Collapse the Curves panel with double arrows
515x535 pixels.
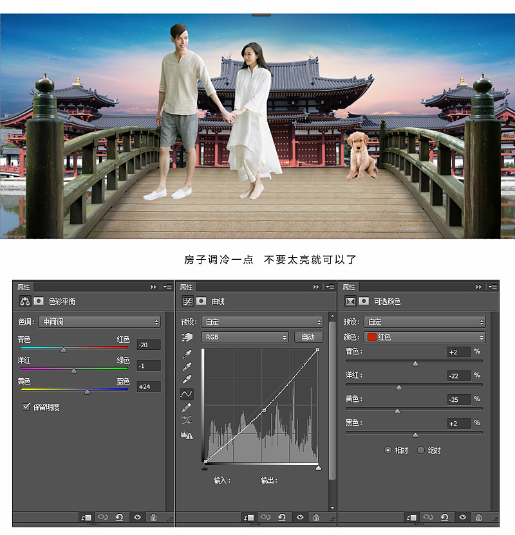316,287
